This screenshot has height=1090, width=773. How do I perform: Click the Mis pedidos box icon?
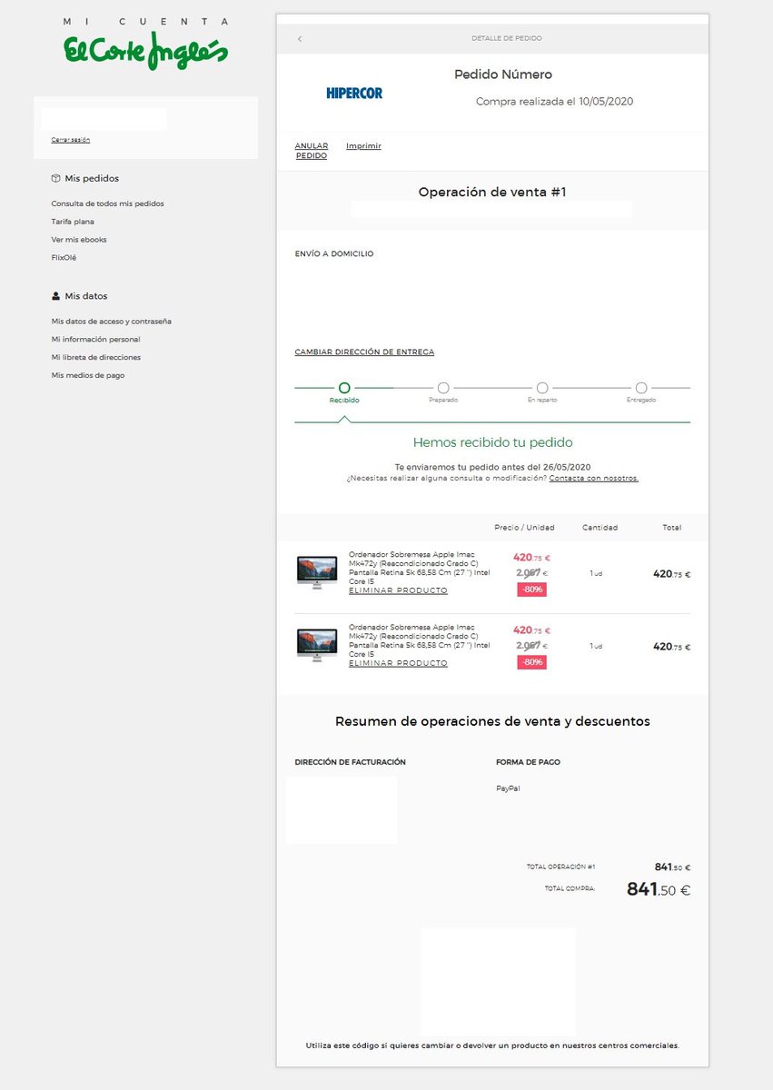click(55, 179)
